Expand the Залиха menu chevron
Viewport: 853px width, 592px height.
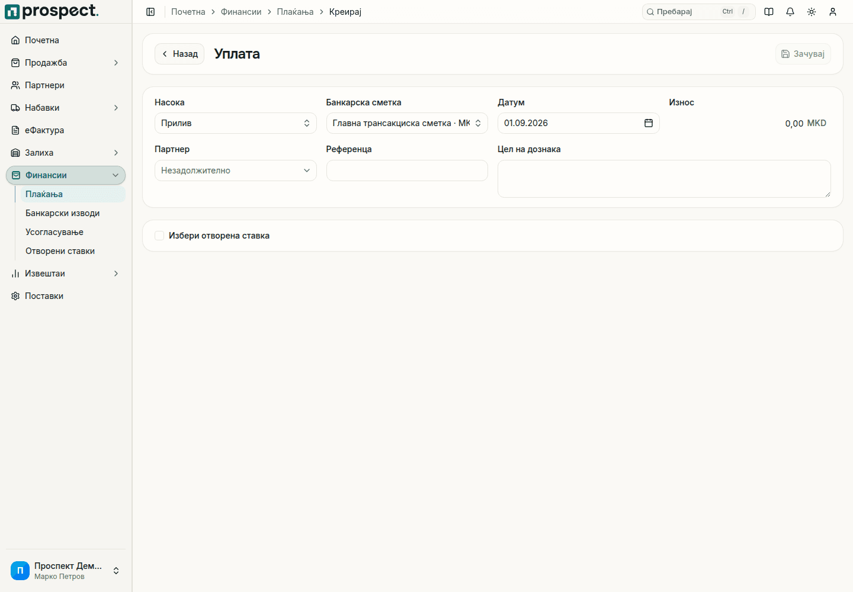pyautogui.click(x=116, y=153)
